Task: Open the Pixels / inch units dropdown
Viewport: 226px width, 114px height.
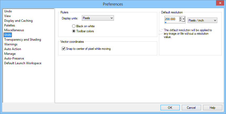Action: point(202,20)
